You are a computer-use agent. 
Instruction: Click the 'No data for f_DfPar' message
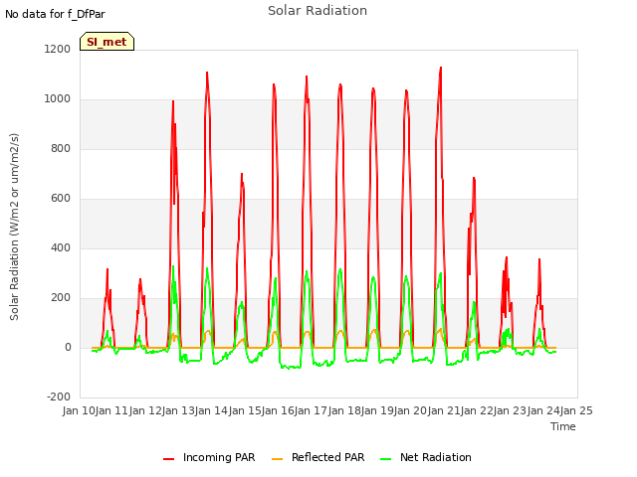[x=55, y=14]
